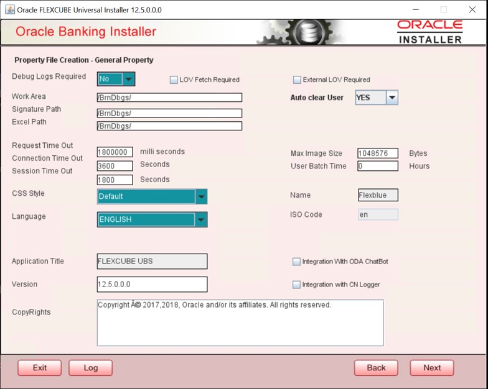Click the CSS Style label
Viewport: 488px width, 389px height.
coord(29,193)
